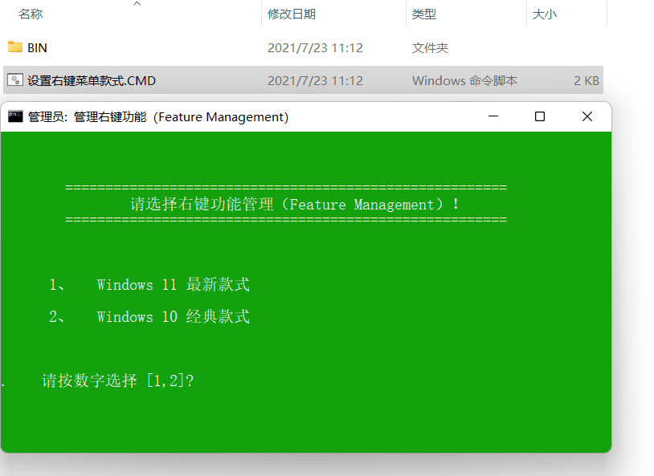Viewport: 654px width, 476px height.
Task: Sort files by the 名称 column header
Action: coord(31,14)
